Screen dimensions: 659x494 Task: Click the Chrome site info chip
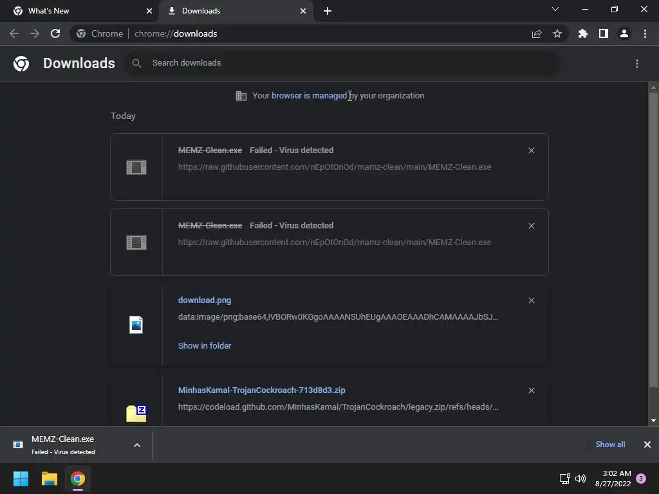point(100,33)
